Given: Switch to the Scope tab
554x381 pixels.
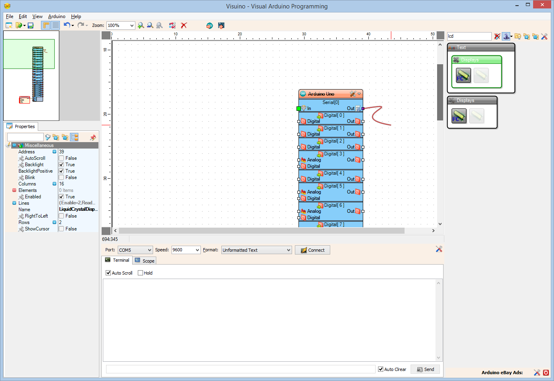Looking at the screenshot, I should click(144, 260).
